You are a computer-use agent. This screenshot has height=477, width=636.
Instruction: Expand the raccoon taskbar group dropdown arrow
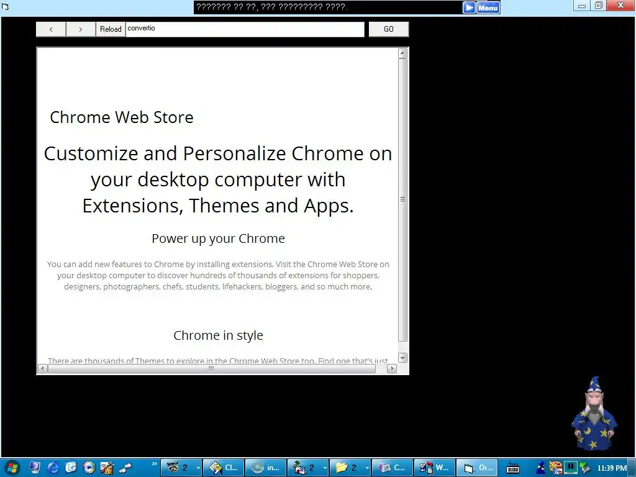tap(198, 468)
